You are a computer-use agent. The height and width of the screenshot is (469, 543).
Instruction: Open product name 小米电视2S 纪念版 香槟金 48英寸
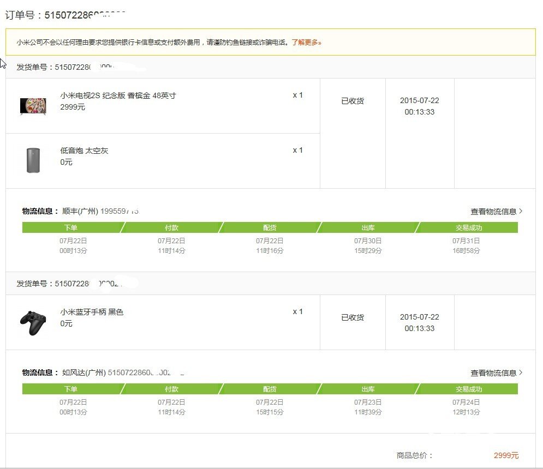[118, 95]
